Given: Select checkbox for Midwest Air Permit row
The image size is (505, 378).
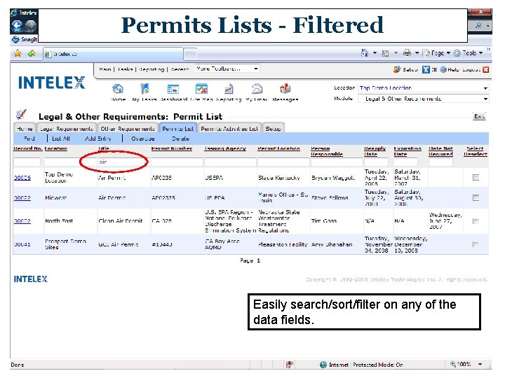Looking at the screenshot, I should 476,197.
